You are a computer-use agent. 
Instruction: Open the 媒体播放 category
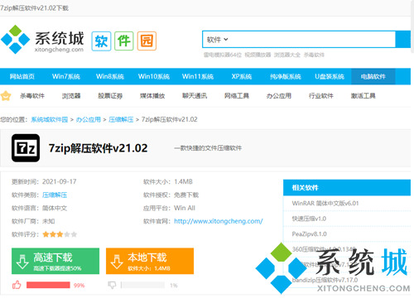tap(152, 96)
